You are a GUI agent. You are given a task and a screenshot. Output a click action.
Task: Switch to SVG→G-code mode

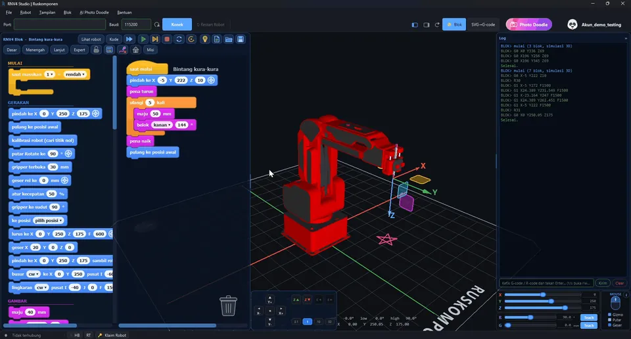click(483, 24)
